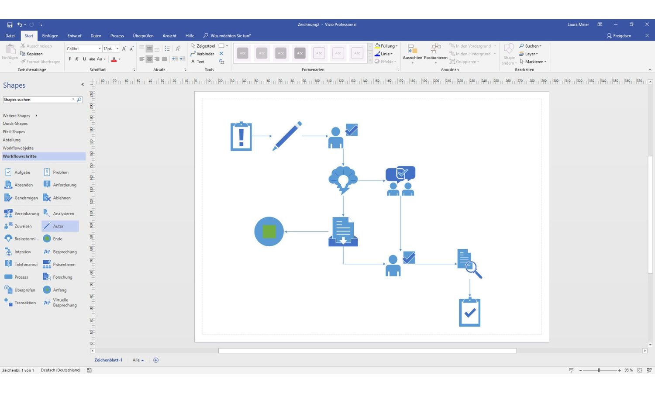Toggle underline (U) formatting
Image resolution: width=655 pixels, height=393 pixels.
[x=84, y=59]
